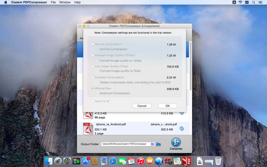Select Low Image Quality (72dpi) option
Viewport: 267px width, 167px height.
click(92, 66)
